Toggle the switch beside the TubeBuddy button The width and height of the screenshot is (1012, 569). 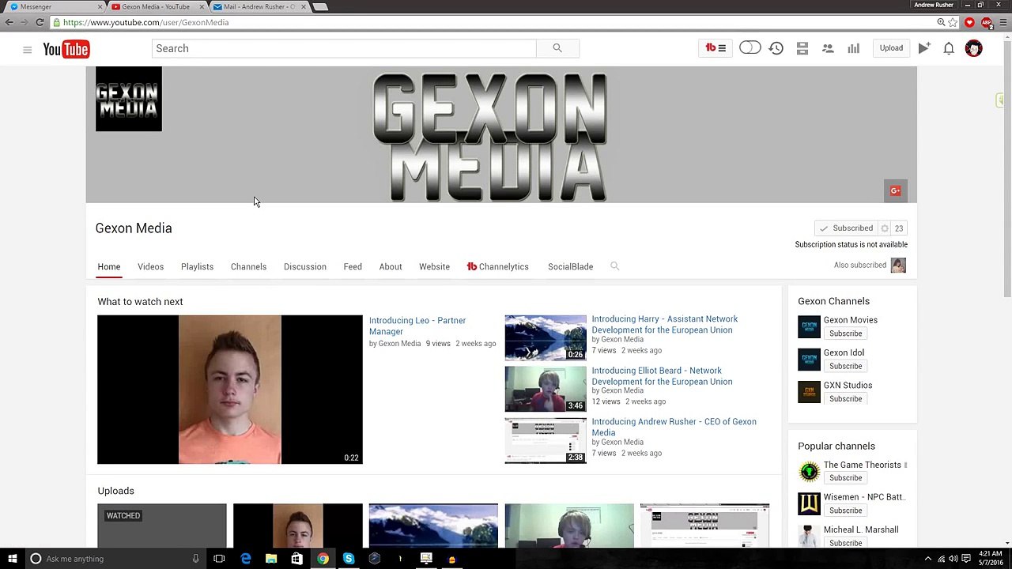point(750,48)
